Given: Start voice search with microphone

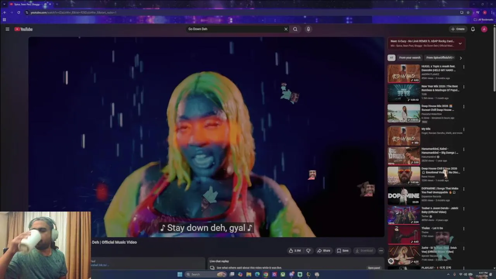Looking at the screenshot, I should click(308, 29).
